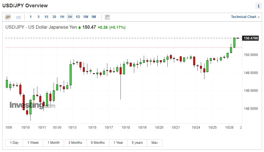Show the 1 Day range

click(14, 143)
